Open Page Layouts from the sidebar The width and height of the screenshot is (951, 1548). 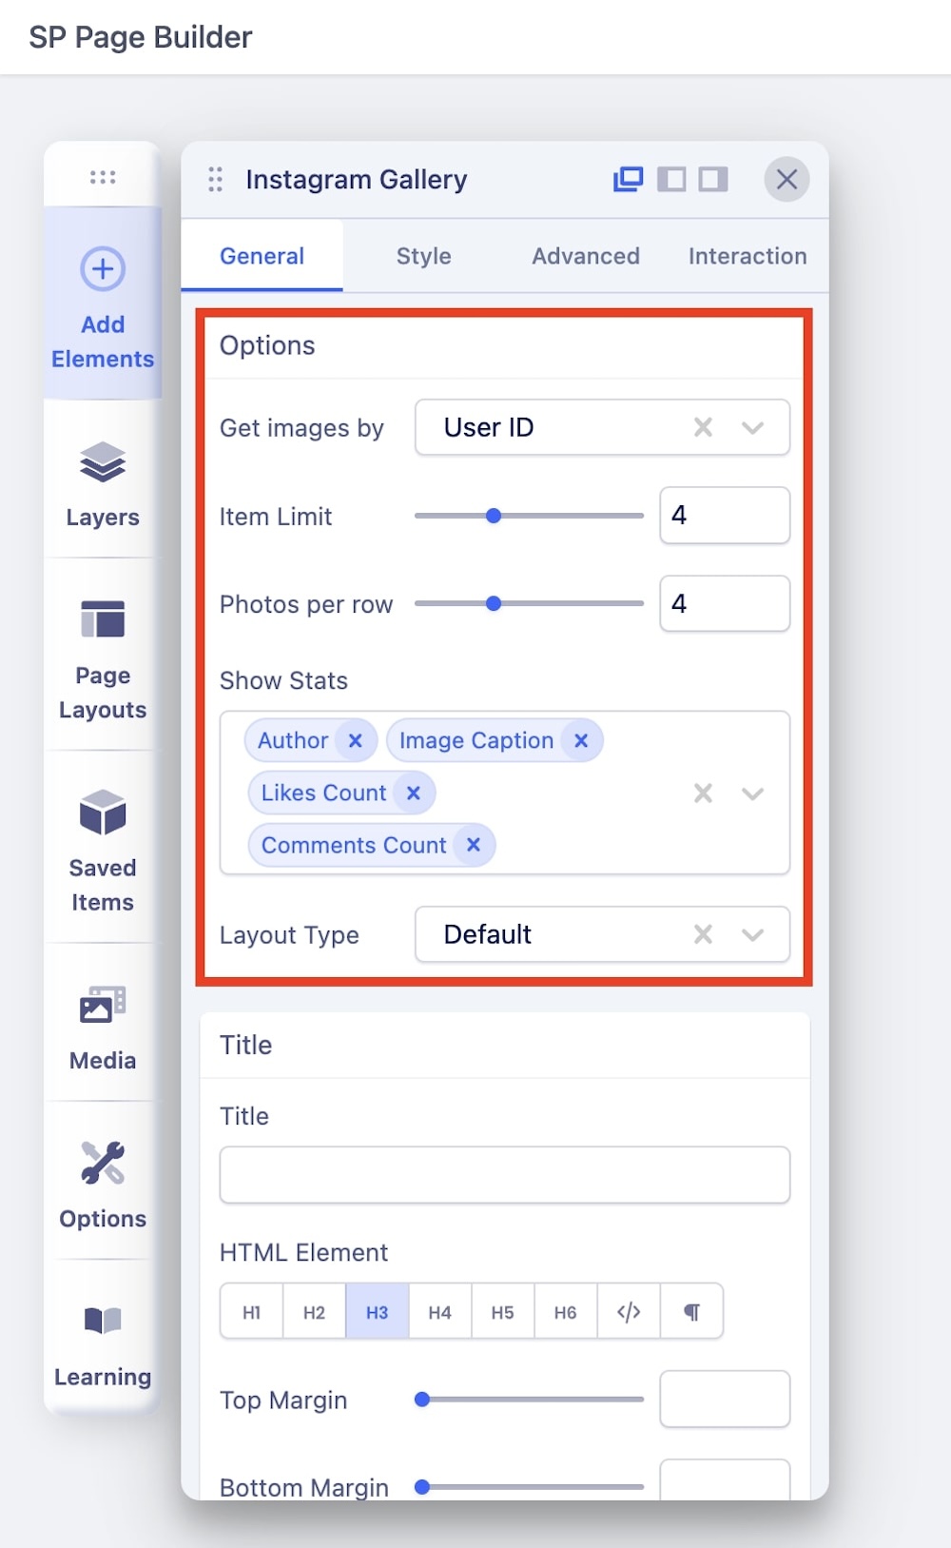[103, 657]
